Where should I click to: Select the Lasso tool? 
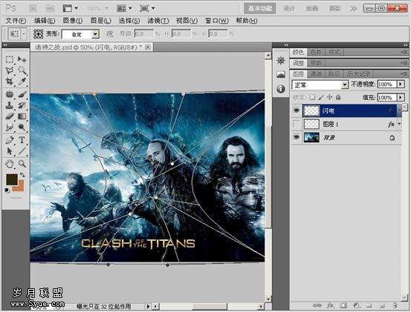10,70
